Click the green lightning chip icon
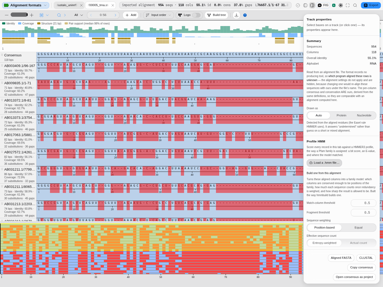This screenshot has width=383, height=287. coord(334,5)
